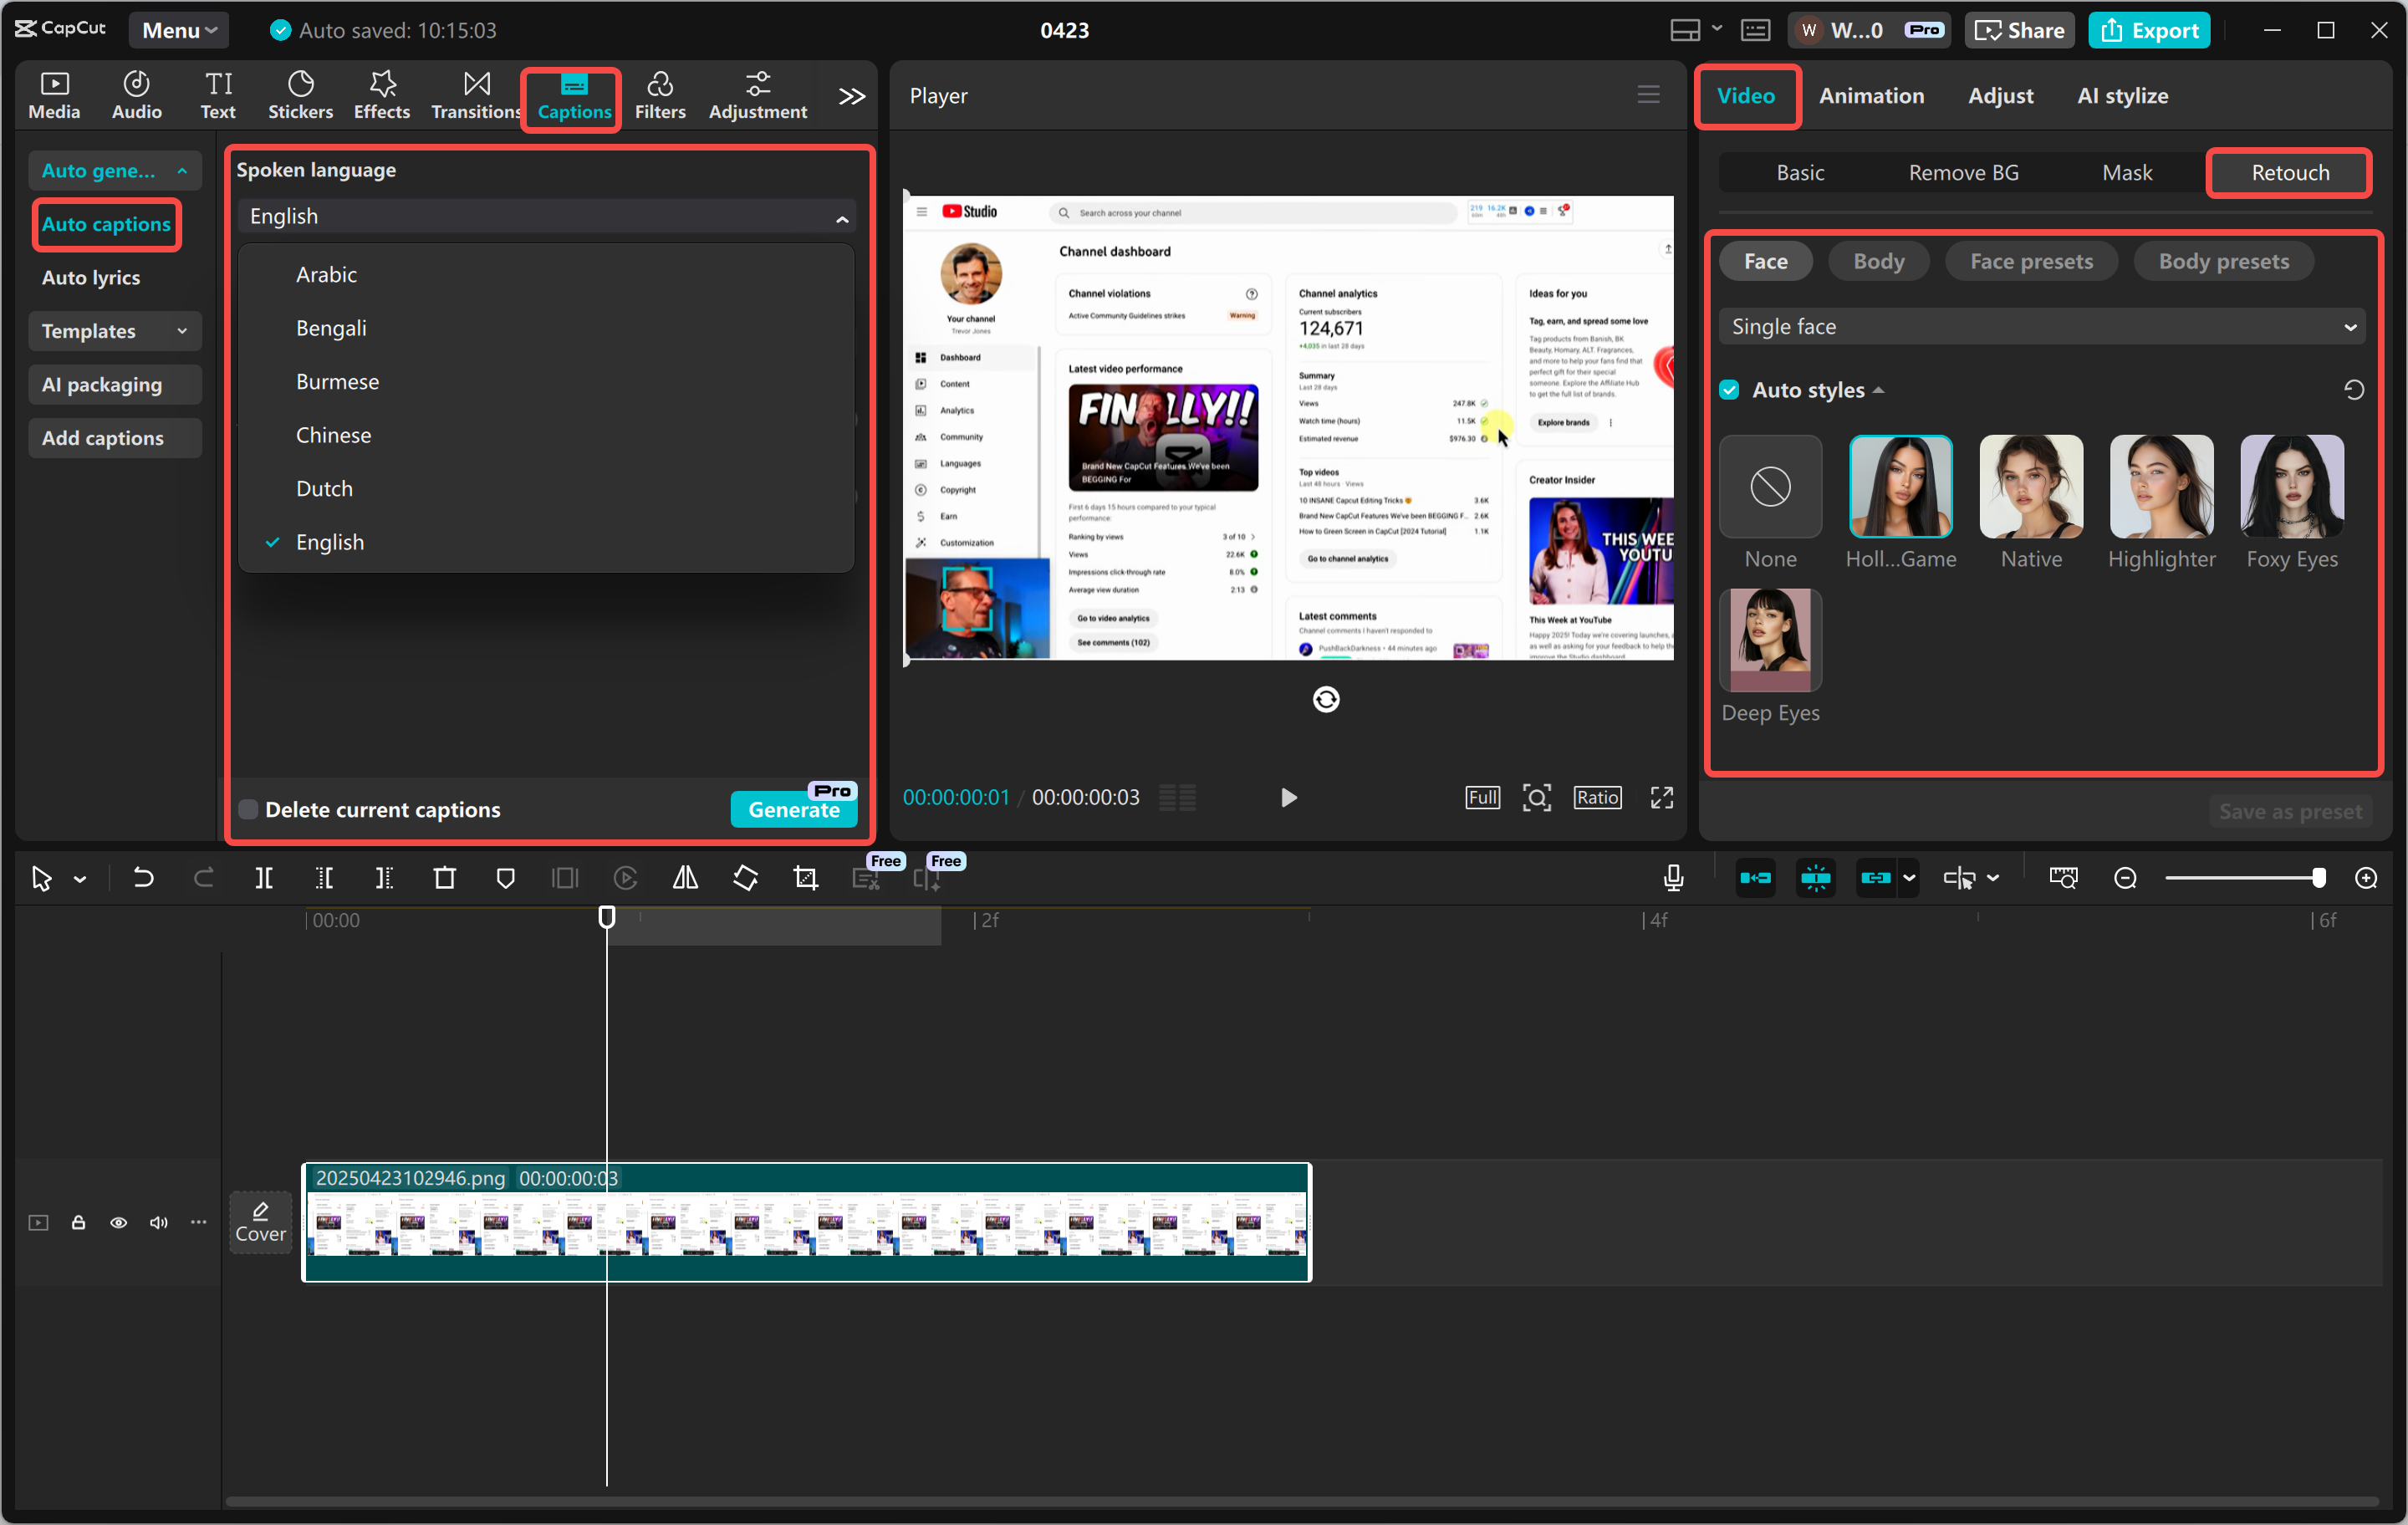Undo the last action

[x=143, y=878]
